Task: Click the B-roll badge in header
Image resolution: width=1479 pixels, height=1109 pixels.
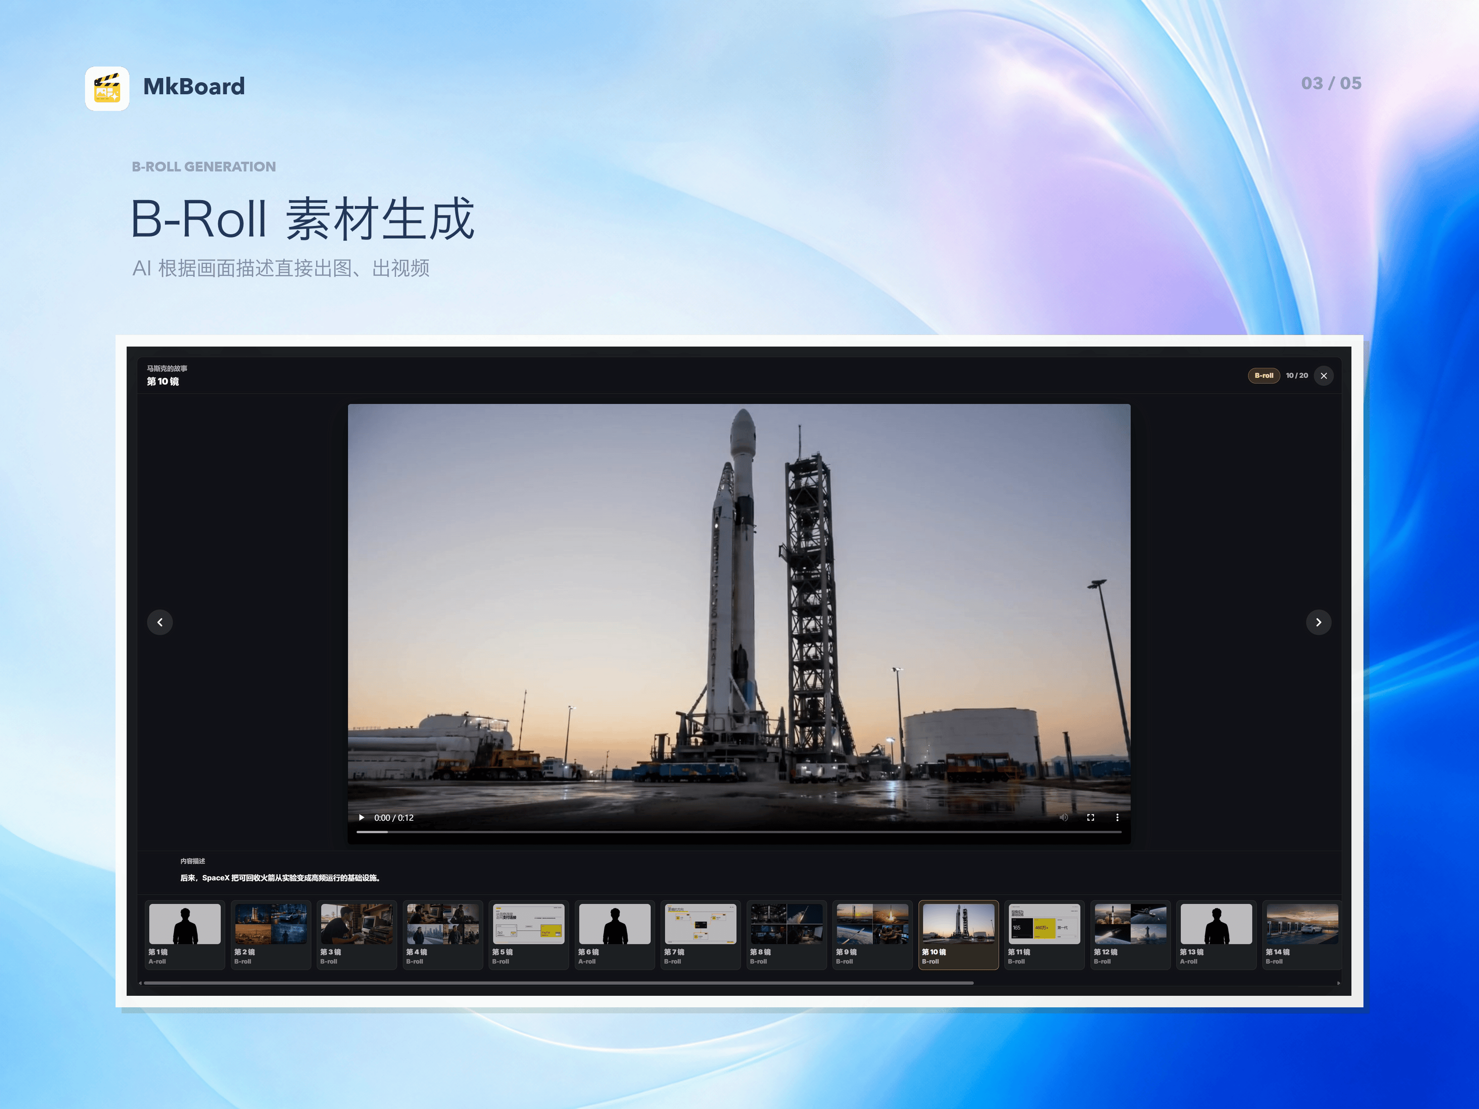Action: point(1264,376)
